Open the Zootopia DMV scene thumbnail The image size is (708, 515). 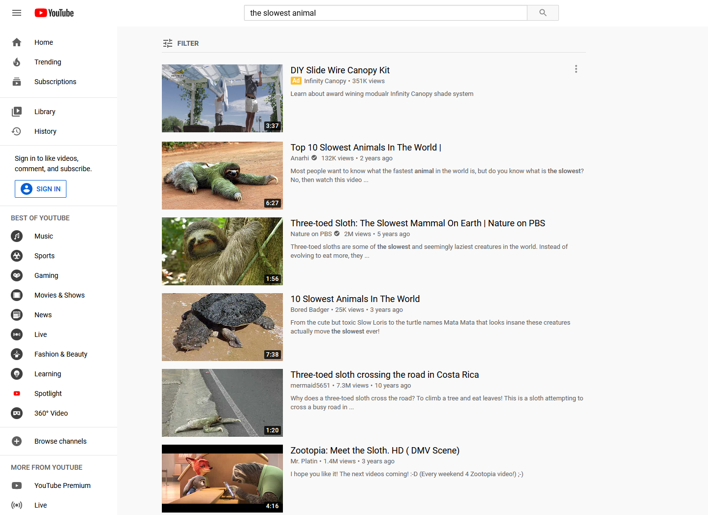coord(222,479)
